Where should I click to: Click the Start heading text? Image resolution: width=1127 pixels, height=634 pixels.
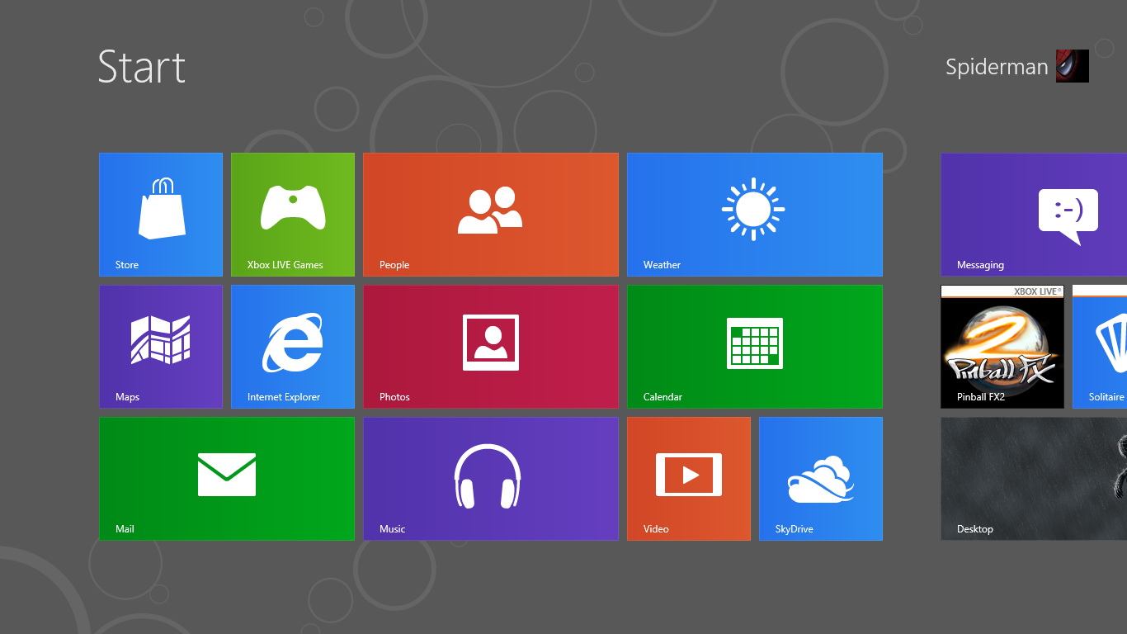[x=142, y=67]
